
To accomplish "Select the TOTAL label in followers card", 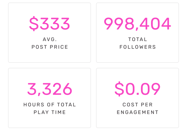I will pyautogui.click(x=137, y=39).
